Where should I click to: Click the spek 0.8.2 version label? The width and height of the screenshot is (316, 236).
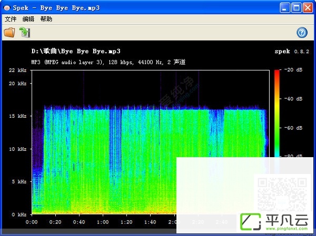292,52
